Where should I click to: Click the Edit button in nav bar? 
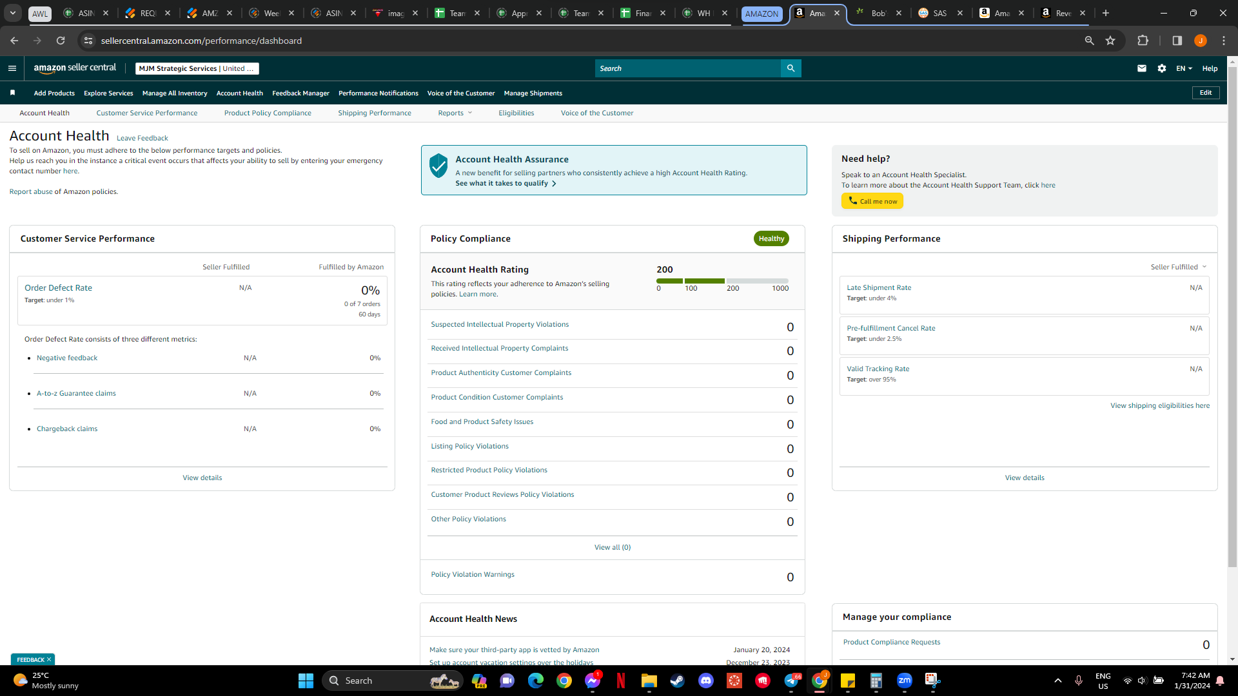click(1206, 93)
